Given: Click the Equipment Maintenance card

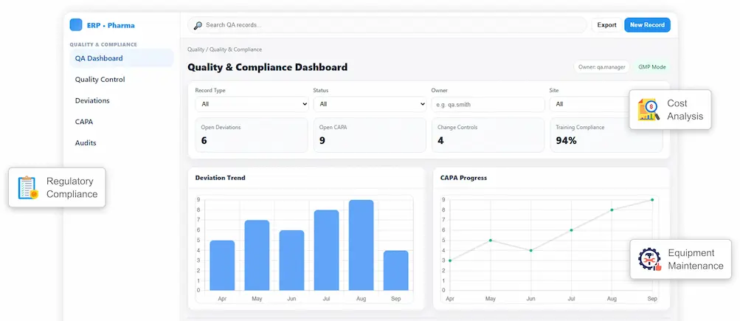Looking at the screenshot, I should click(x=680, y=259).
